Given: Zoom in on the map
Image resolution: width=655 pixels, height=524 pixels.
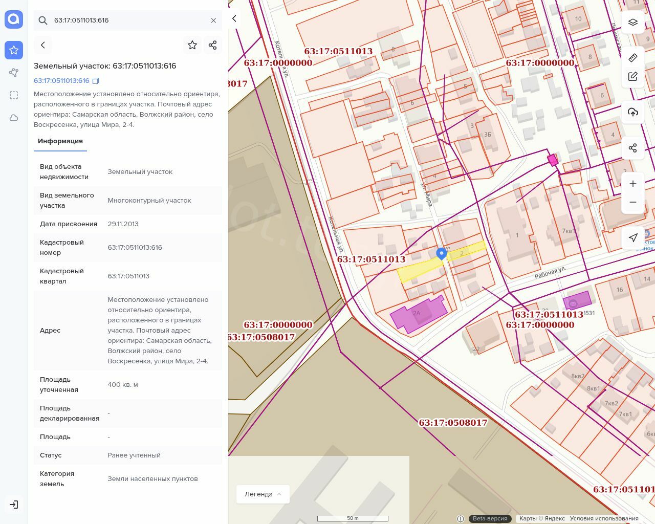Looking at the screenshot, I should point(632,184).
